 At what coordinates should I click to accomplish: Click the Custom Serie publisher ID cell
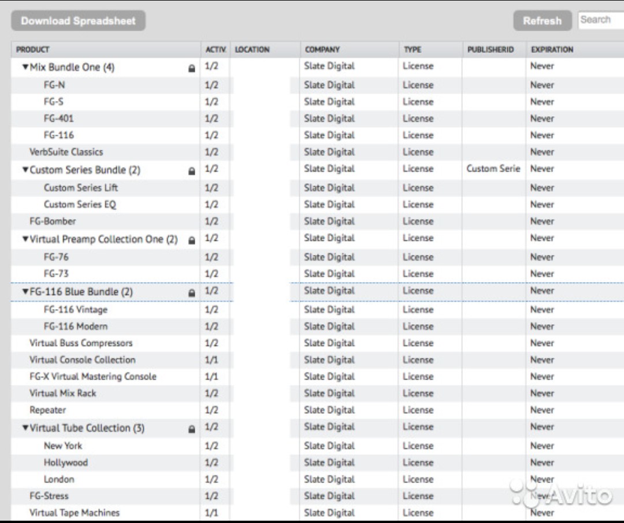493,168
